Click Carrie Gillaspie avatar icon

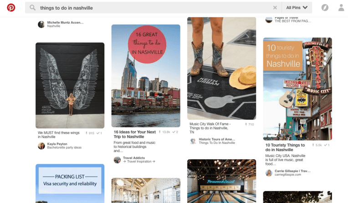point(269,173)
